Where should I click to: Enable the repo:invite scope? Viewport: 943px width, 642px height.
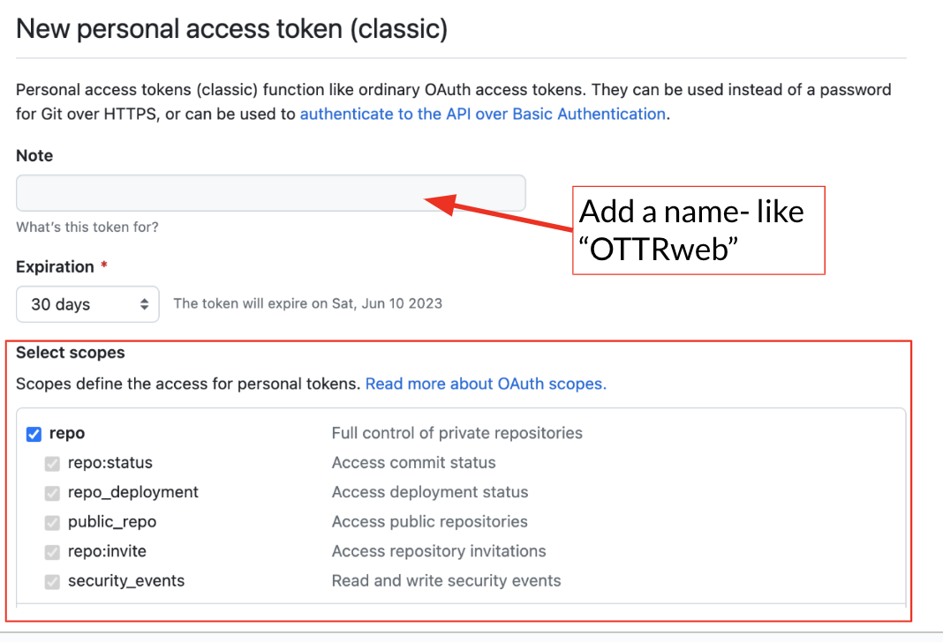[x=52, y=550]
